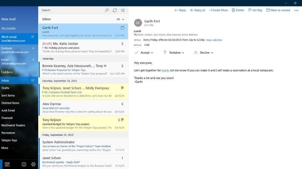Screen dimensions: 302x169
Task: Open the Draft to Katie Jordan
Action: [83, 47]
